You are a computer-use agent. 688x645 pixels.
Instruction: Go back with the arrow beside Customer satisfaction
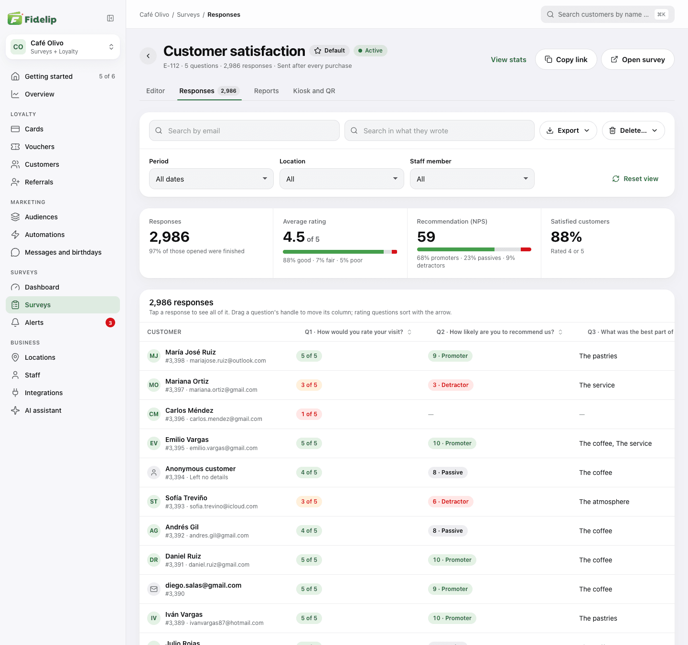coord(148,56)
